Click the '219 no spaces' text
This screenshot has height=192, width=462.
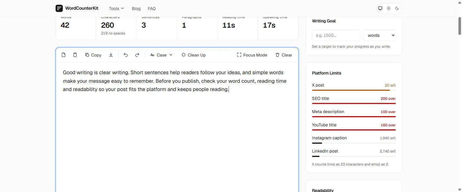[113, 33]
